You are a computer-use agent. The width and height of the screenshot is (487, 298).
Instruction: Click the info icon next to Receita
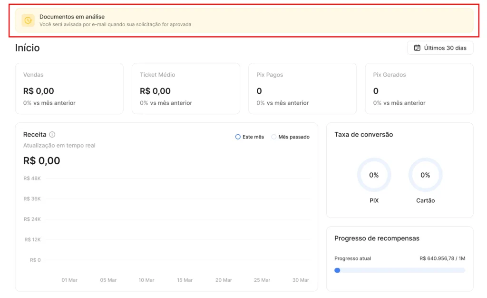pos(52,135)
